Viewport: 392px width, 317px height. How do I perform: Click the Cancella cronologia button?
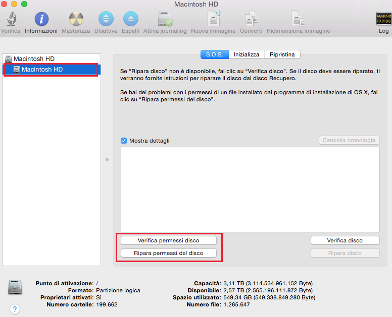(349, 140)
